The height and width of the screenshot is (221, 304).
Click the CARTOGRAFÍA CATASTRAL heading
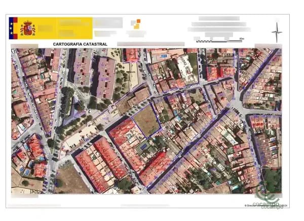(x=80, y=44)
